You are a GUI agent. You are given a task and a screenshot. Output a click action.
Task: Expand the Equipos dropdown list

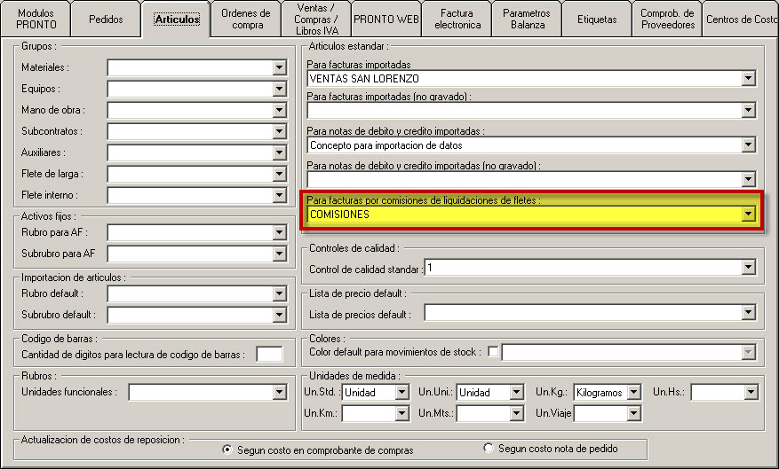coord(279,89)
